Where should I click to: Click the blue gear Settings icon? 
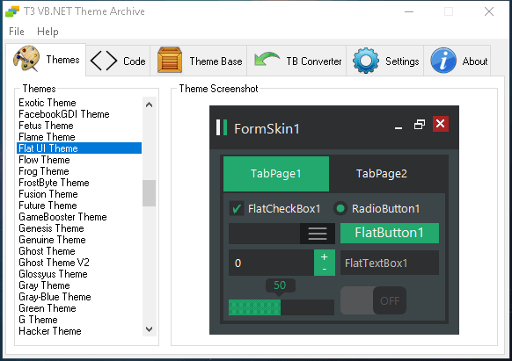tap(366, 61)
